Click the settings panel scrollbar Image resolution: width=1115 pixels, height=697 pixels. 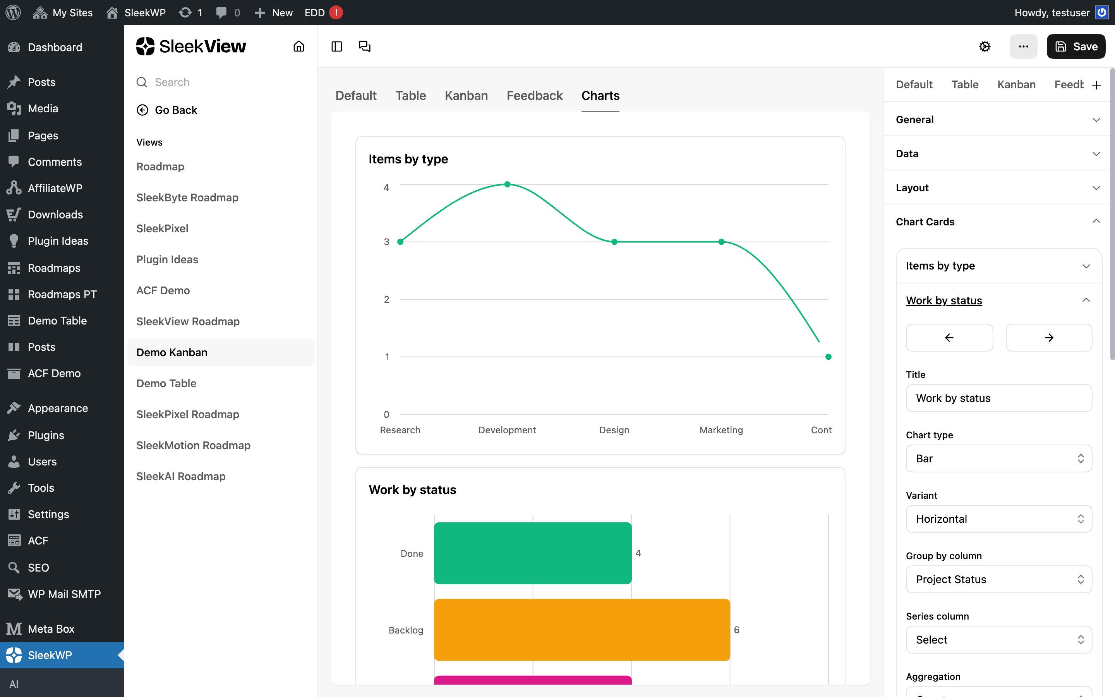coord(1112,215)
